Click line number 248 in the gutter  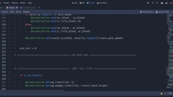tap(4, 38)
